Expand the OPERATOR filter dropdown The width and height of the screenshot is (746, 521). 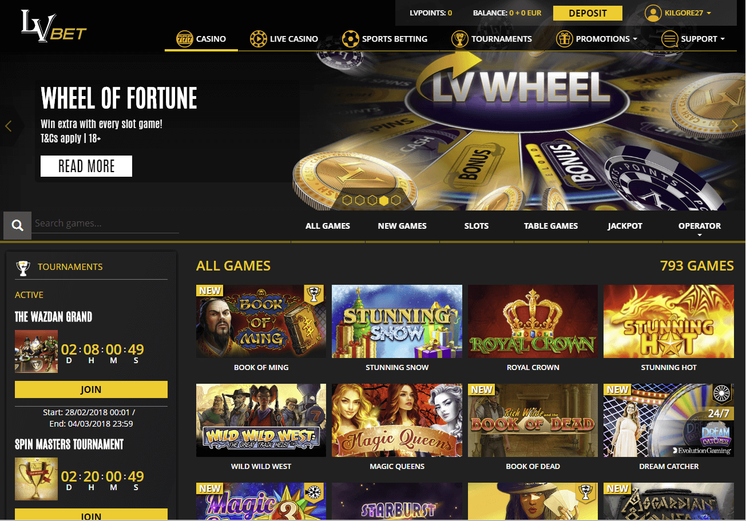tap(700, 229)
